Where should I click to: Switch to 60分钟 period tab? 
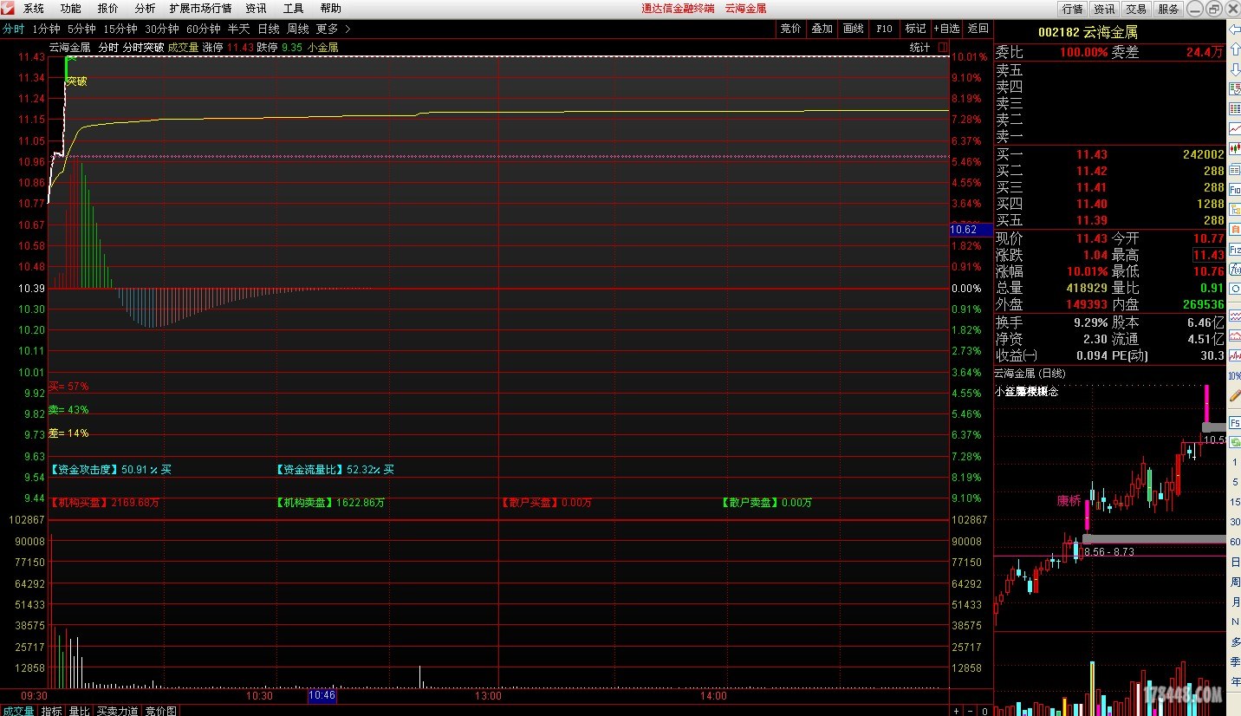[x=204, y=29]
